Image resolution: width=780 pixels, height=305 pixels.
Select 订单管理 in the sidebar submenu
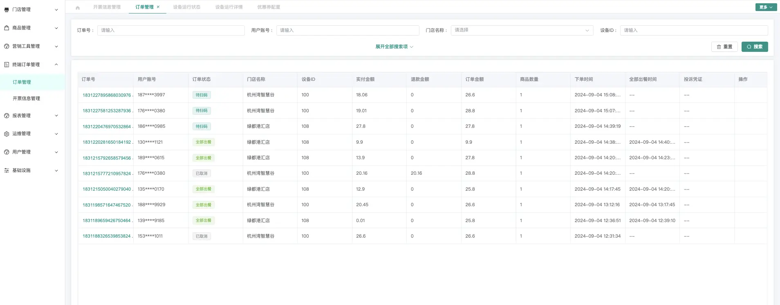(x=32, y=82)
